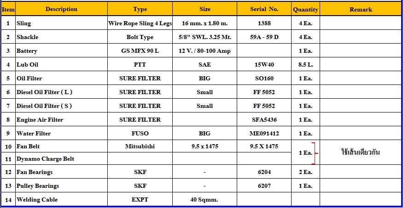The image size is (403, 208).
Task: Select the Dynamo Charge Belt cell
Action: tap(61, 159)
